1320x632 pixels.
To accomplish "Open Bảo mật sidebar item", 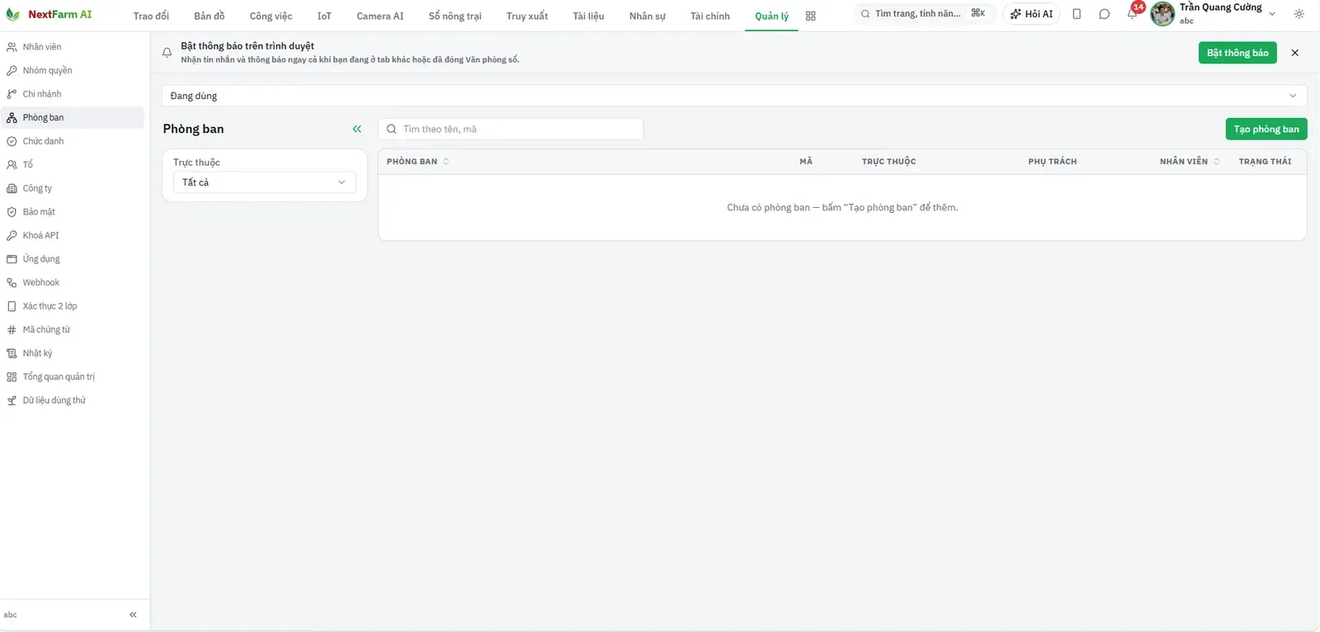I will coord(72,212).
